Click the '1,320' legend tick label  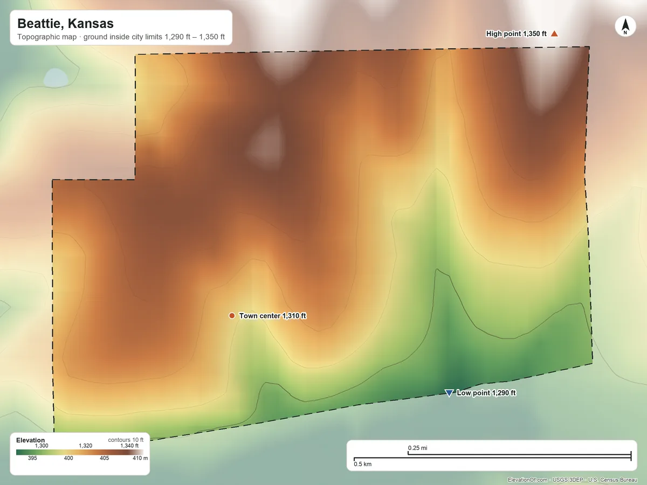coord(86,446)
